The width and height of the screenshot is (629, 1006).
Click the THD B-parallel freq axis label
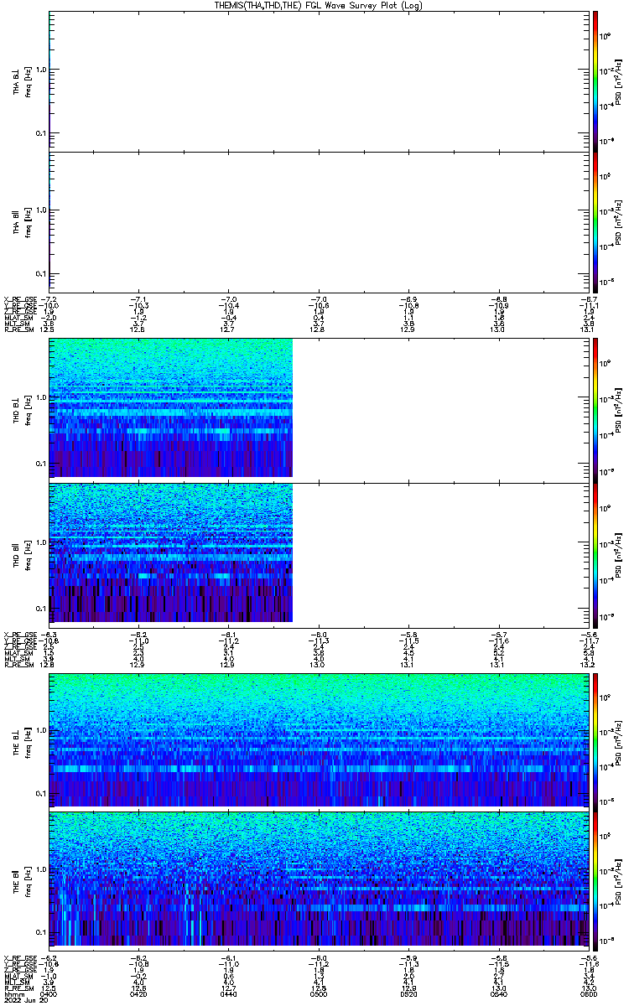(27, 557)
